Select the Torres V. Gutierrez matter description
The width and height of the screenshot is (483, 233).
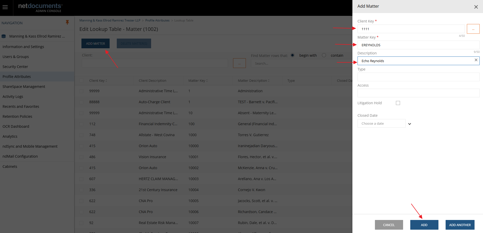[x=253, y=135]
